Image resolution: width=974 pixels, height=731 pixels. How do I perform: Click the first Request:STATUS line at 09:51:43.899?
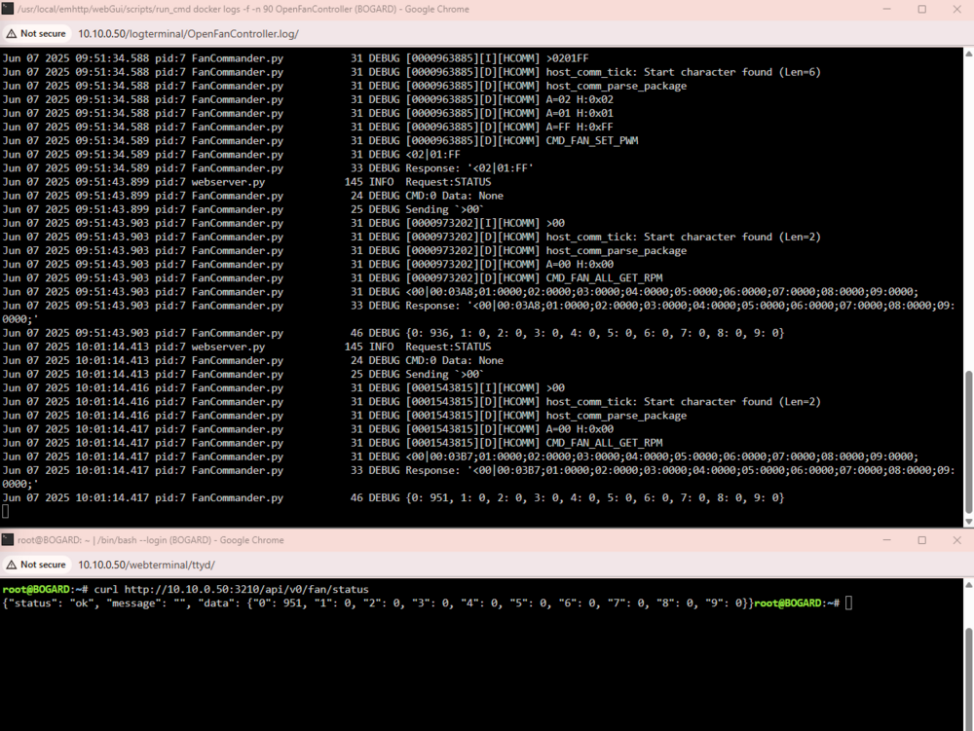(246, 182)
